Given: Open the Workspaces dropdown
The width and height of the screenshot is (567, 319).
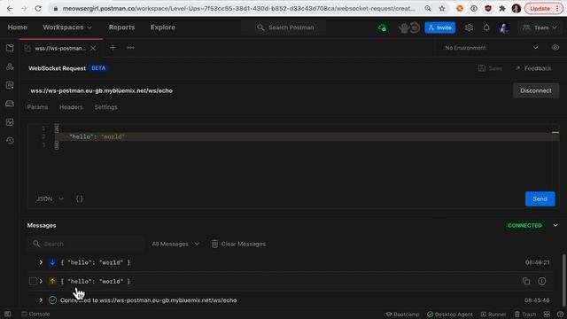Looking at the screenshot, I should (67, 27).
